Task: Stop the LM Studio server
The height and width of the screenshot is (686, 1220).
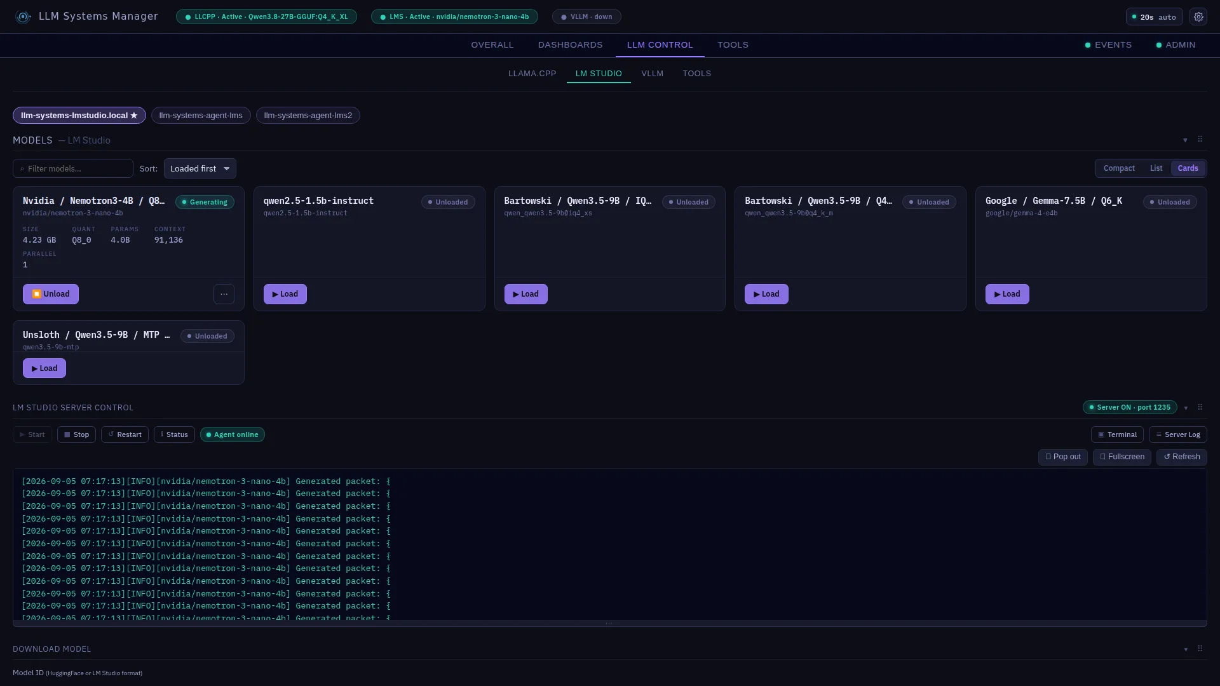Action: point(76,434)
